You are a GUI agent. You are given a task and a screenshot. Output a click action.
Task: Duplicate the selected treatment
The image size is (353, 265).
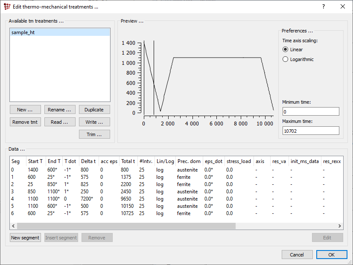point(94,110)
